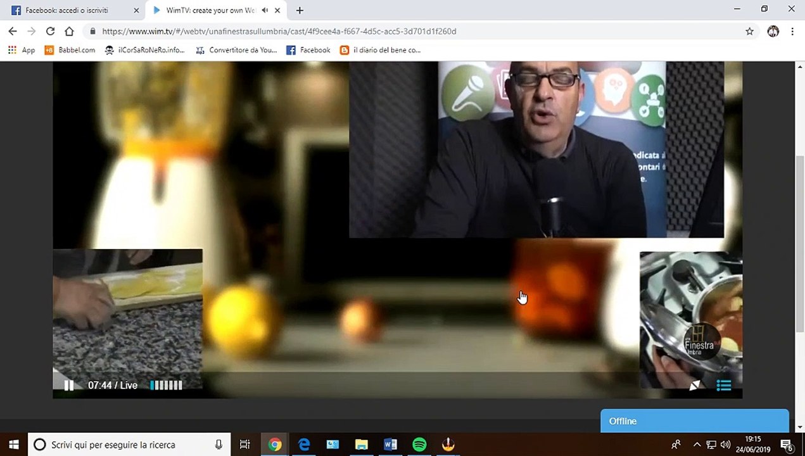Viewport: 805px width, 456px height.
Task: Close the WimTV browser tab
Action: (x=277, y=10)
